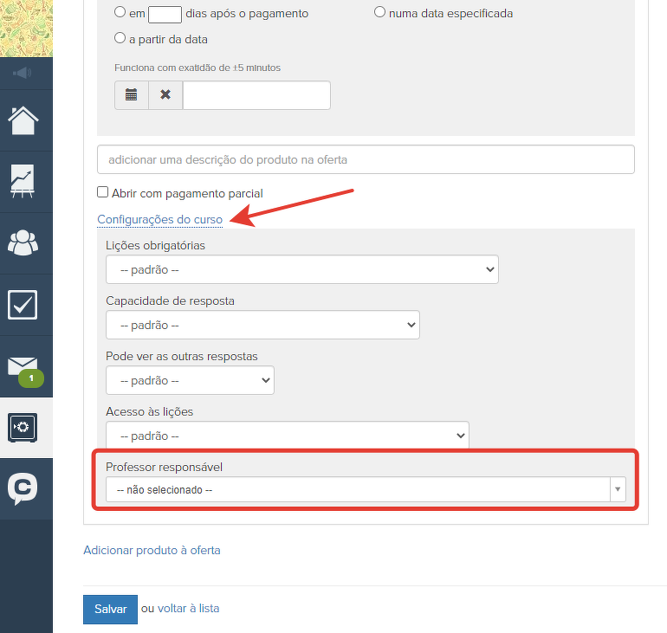Select 'dias após o pagamento' radio option
Viewport: 667px width, 633px height.
coord(120,13)
